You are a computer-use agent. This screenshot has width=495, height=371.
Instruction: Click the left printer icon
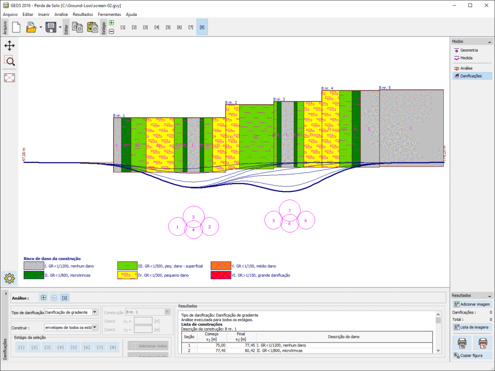tap(462, 342)
